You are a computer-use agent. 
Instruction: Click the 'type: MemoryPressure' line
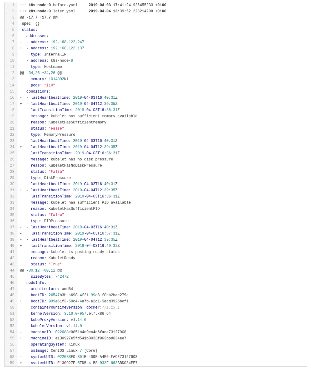tap(53, 135)
